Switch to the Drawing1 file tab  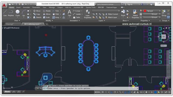point(10,24)
